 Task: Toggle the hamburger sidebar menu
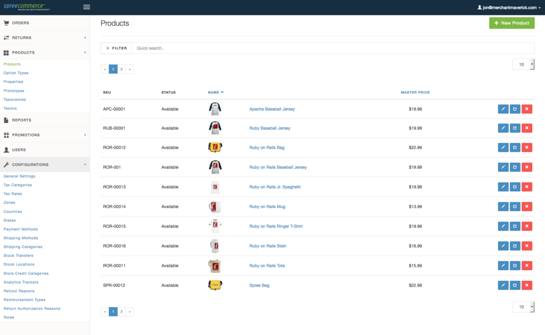(87, 7)
